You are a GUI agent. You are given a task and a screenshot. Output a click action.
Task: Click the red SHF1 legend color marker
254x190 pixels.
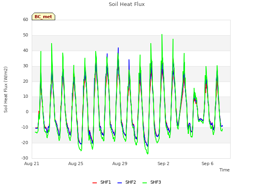click(x=94, y=183)
